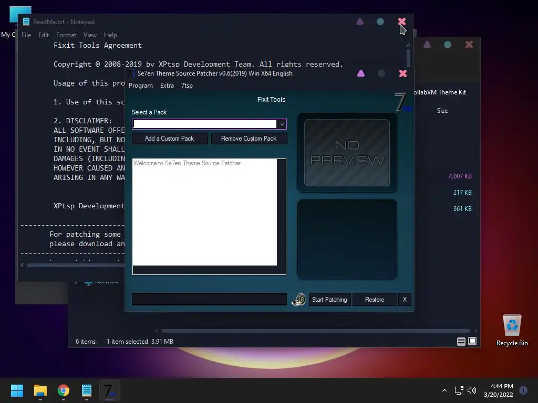Open the Extra menu in Se7en Patcher

(167, 86)
